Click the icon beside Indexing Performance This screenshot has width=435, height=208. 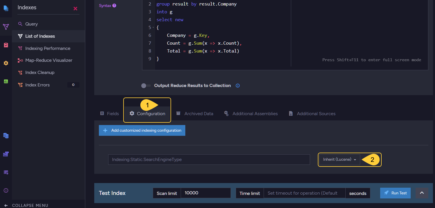coord(20,48)
